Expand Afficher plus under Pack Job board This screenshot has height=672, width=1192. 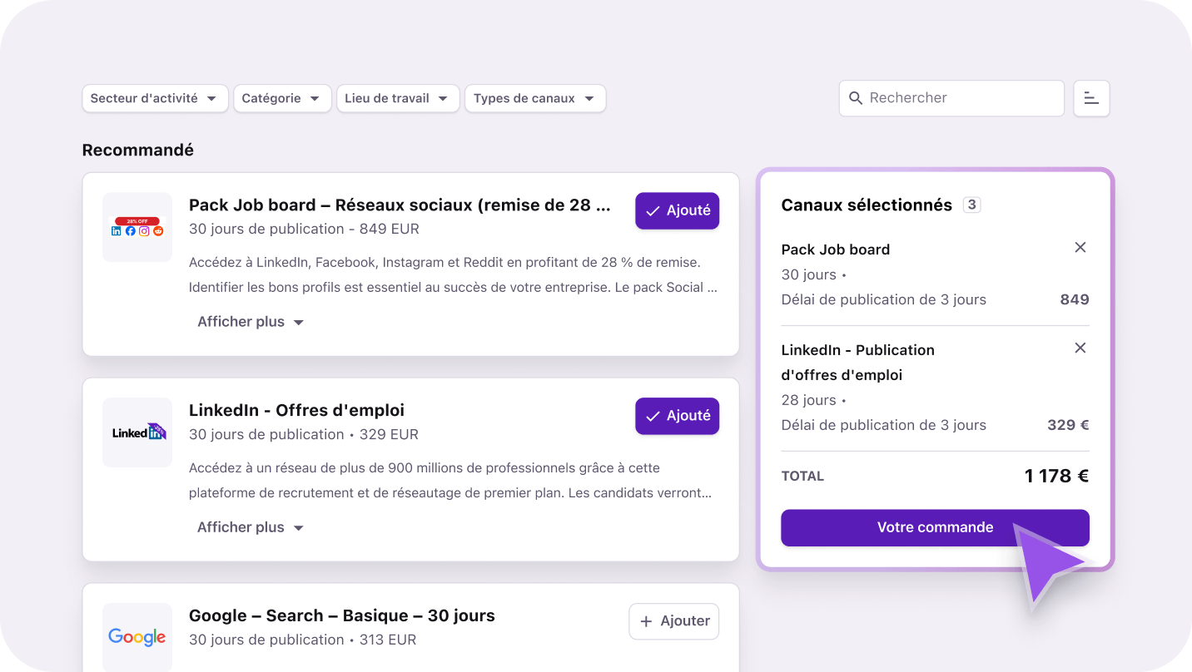click(x=251, y=322)
